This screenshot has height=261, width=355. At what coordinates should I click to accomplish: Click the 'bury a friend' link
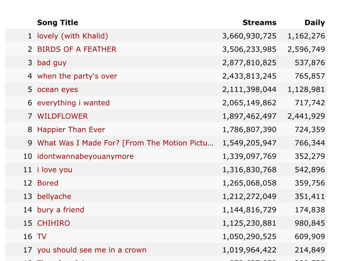coord(60,210)
